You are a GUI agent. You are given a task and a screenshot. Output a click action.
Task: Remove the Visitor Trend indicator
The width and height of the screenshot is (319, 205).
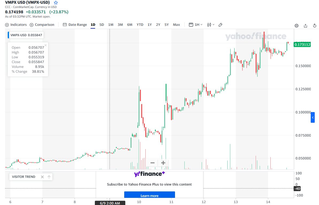tap(42, 177)
